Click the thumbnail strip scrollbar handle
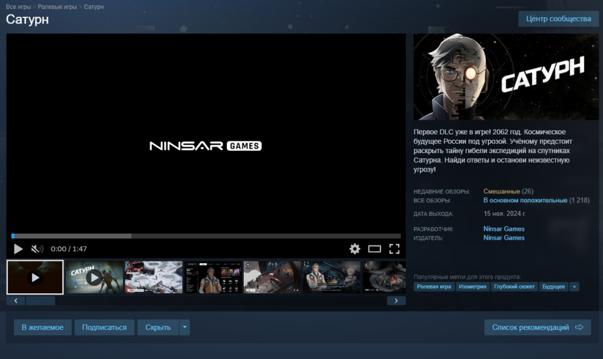This screenshot has width=603, height=359. (40, 301)
